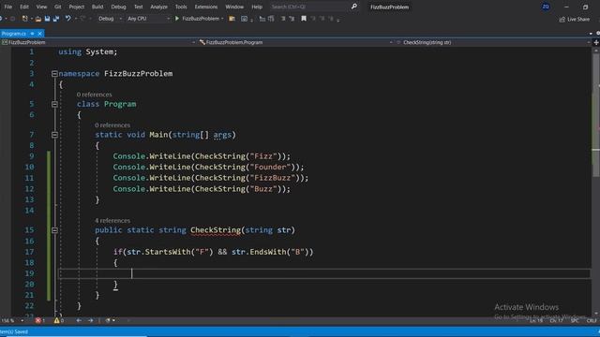Expand the FizzBuzzProblem startup target dropdown arrow

pos(222,19)
